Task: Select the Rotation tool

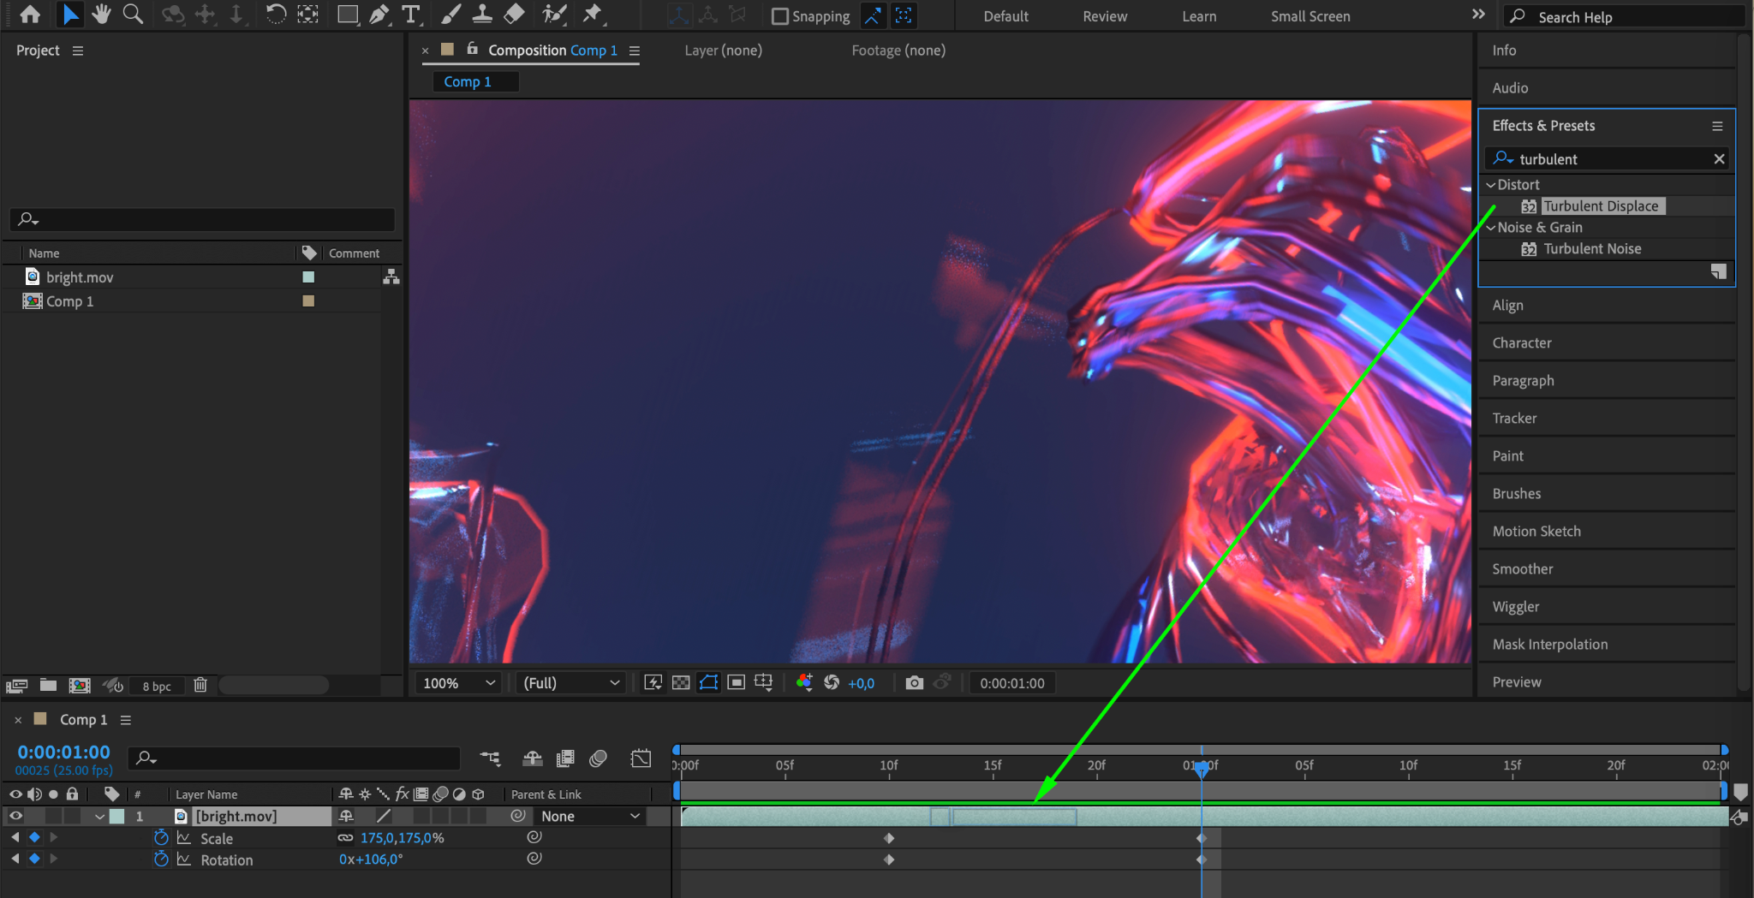Action: pyautogui.click(x=276, y=15)
